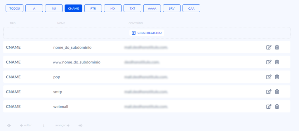
Task: Edit the nome_do_subdominio CNAME record
Action: [269, 47]
